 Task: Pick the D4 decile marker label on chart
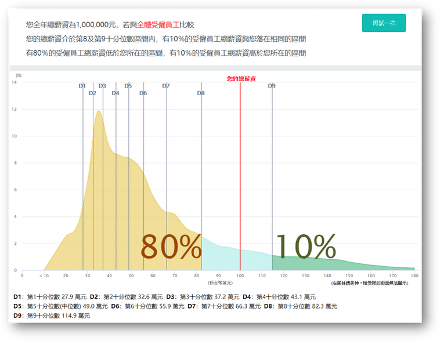pyautogui.click(x=116, y=93)
